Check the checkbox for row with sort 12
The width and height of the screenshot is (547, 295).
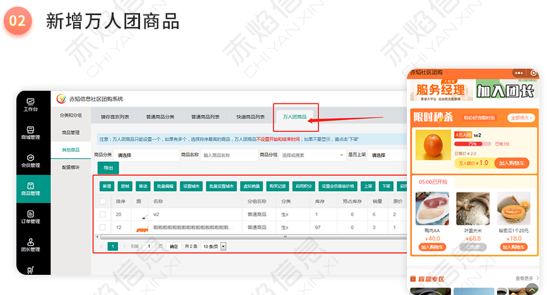coord(103,227)
